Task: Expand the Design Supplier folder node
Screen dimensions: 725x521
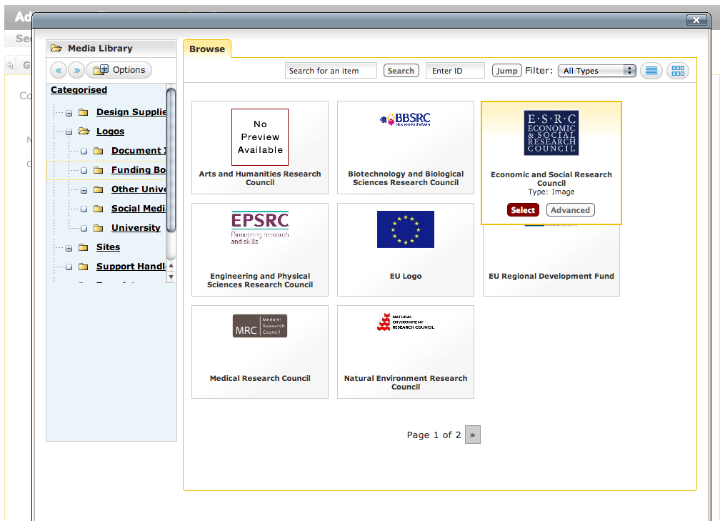Action: coord(69,113)
